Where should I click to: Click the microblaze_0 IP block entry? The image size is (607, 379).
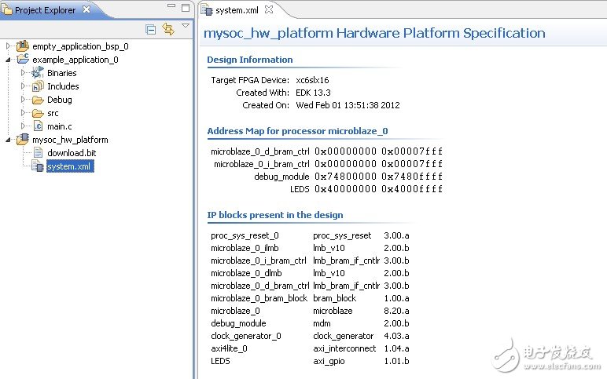pyautogui.click(x=235, y=311)
